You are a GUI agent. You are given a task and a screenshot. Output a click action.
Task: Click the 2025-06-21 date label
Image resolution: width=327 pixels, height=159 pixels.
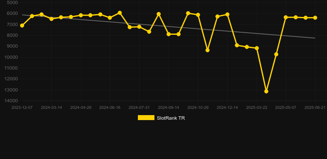[315, 108]
